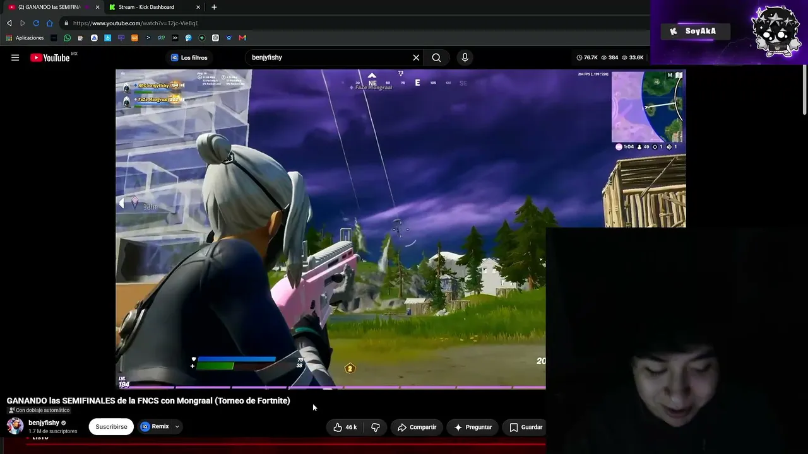Reload the page with the refresh icon

(x=36, y=23)
